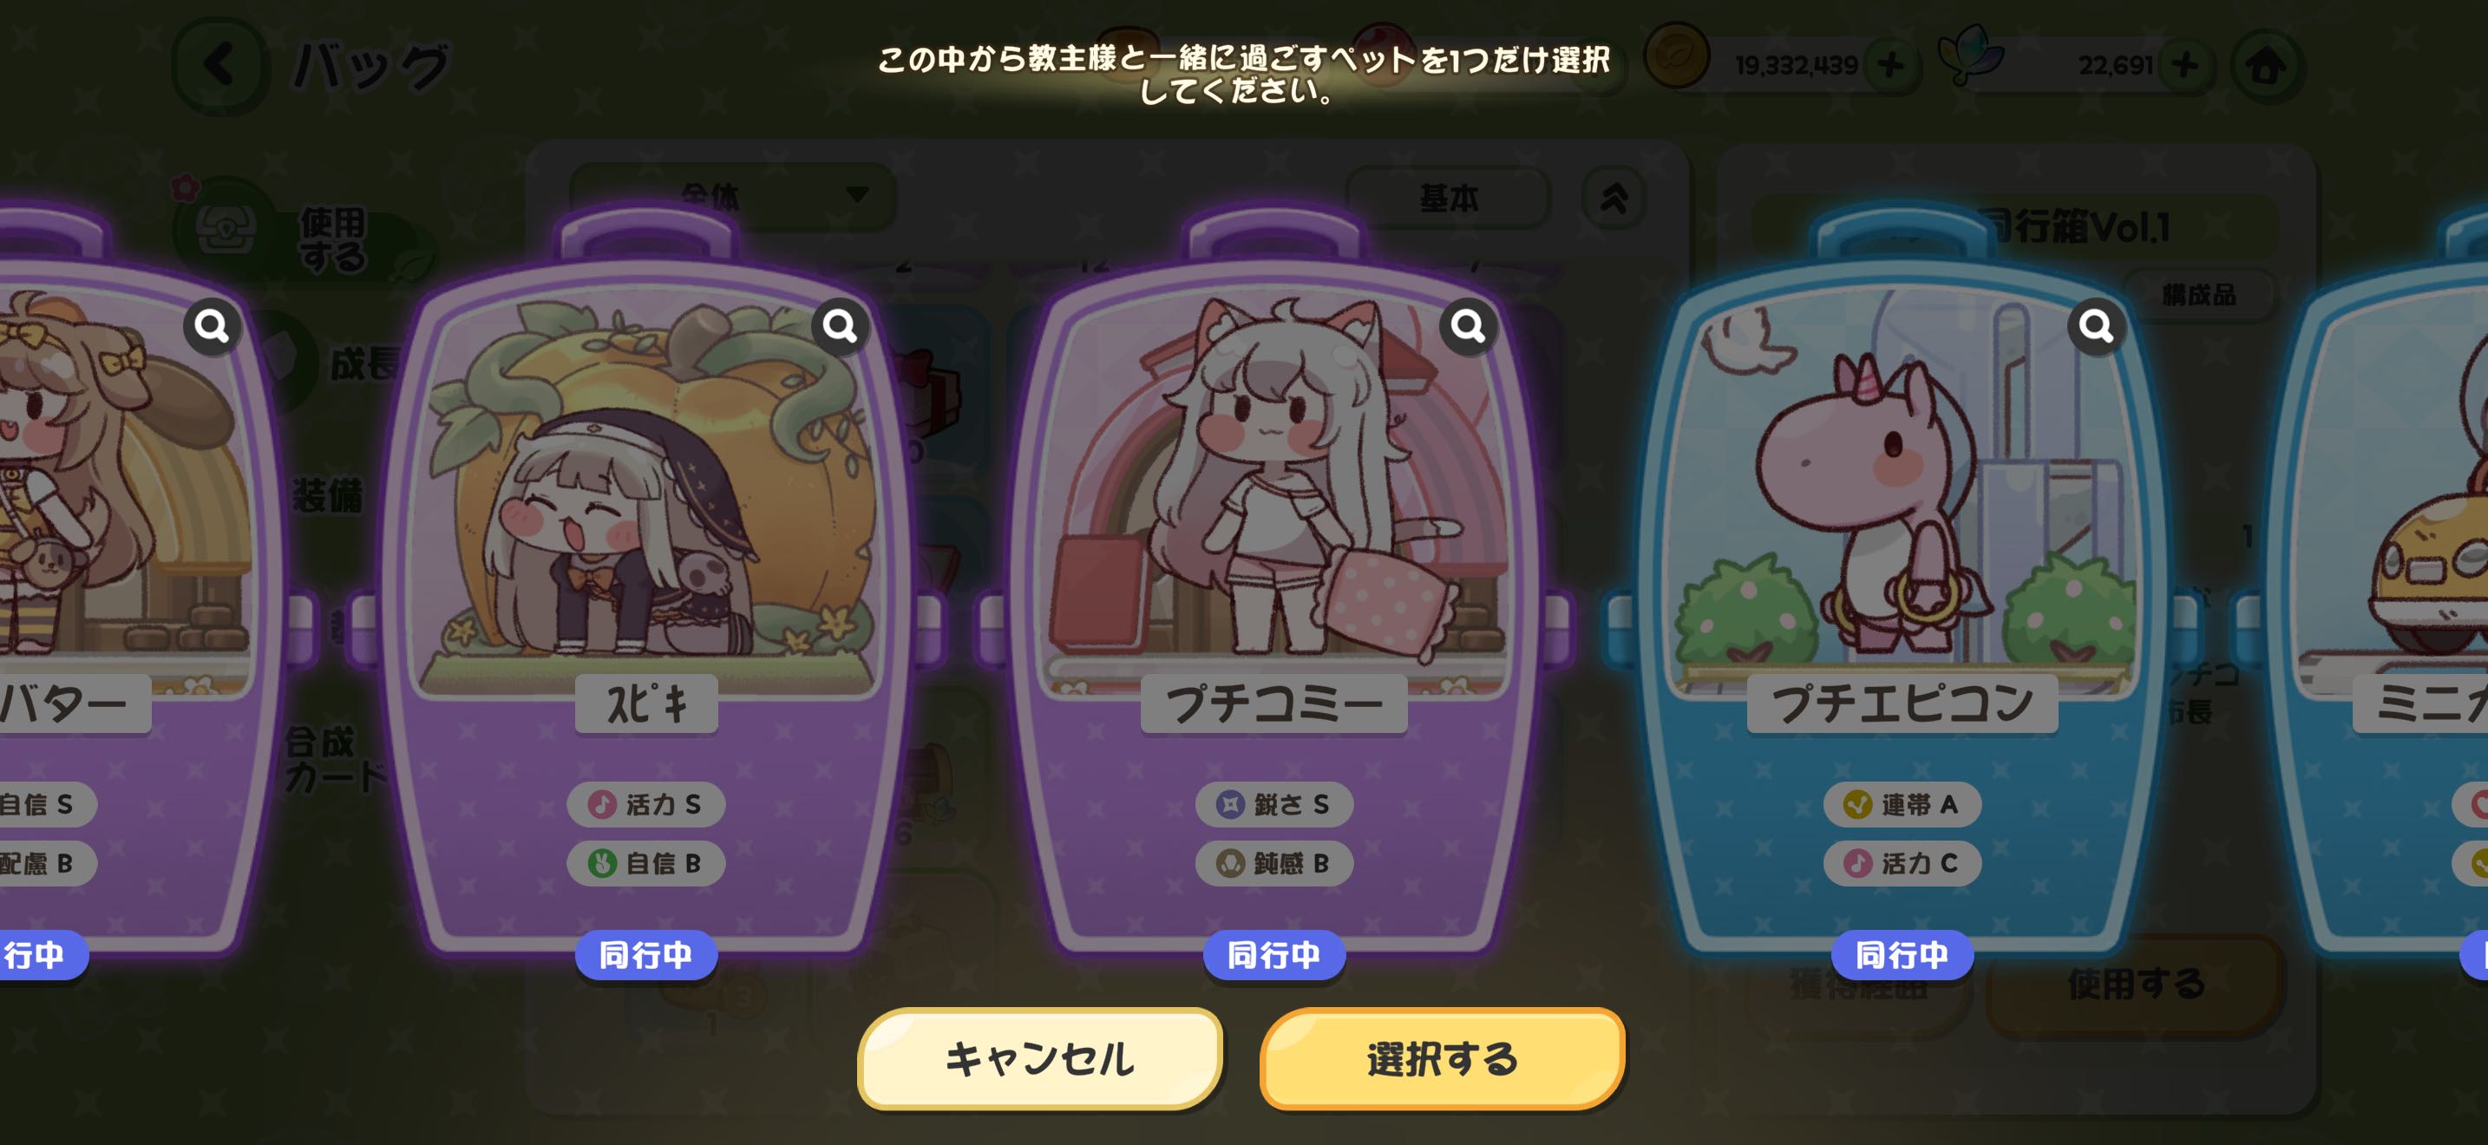This screenshot has height=1145, width=2488.
Task: Add coins with the plus beside 19,332,439
Action: tap(1890, 66)
